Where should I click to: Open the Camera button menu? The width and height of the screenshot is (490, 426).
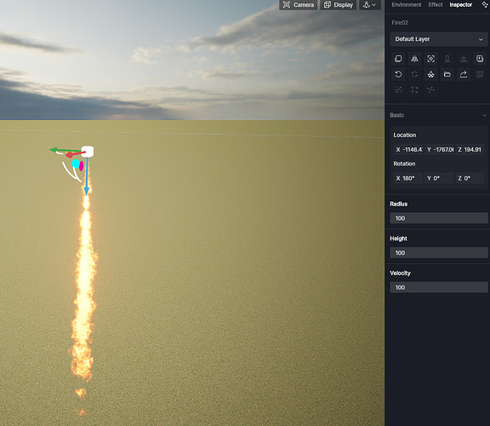pos(298,5)
